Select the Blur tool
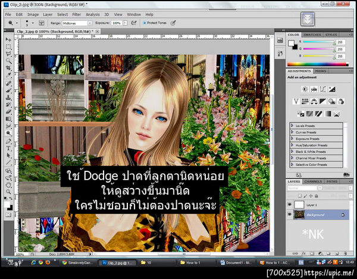The image size is (357, 279). 8,126
